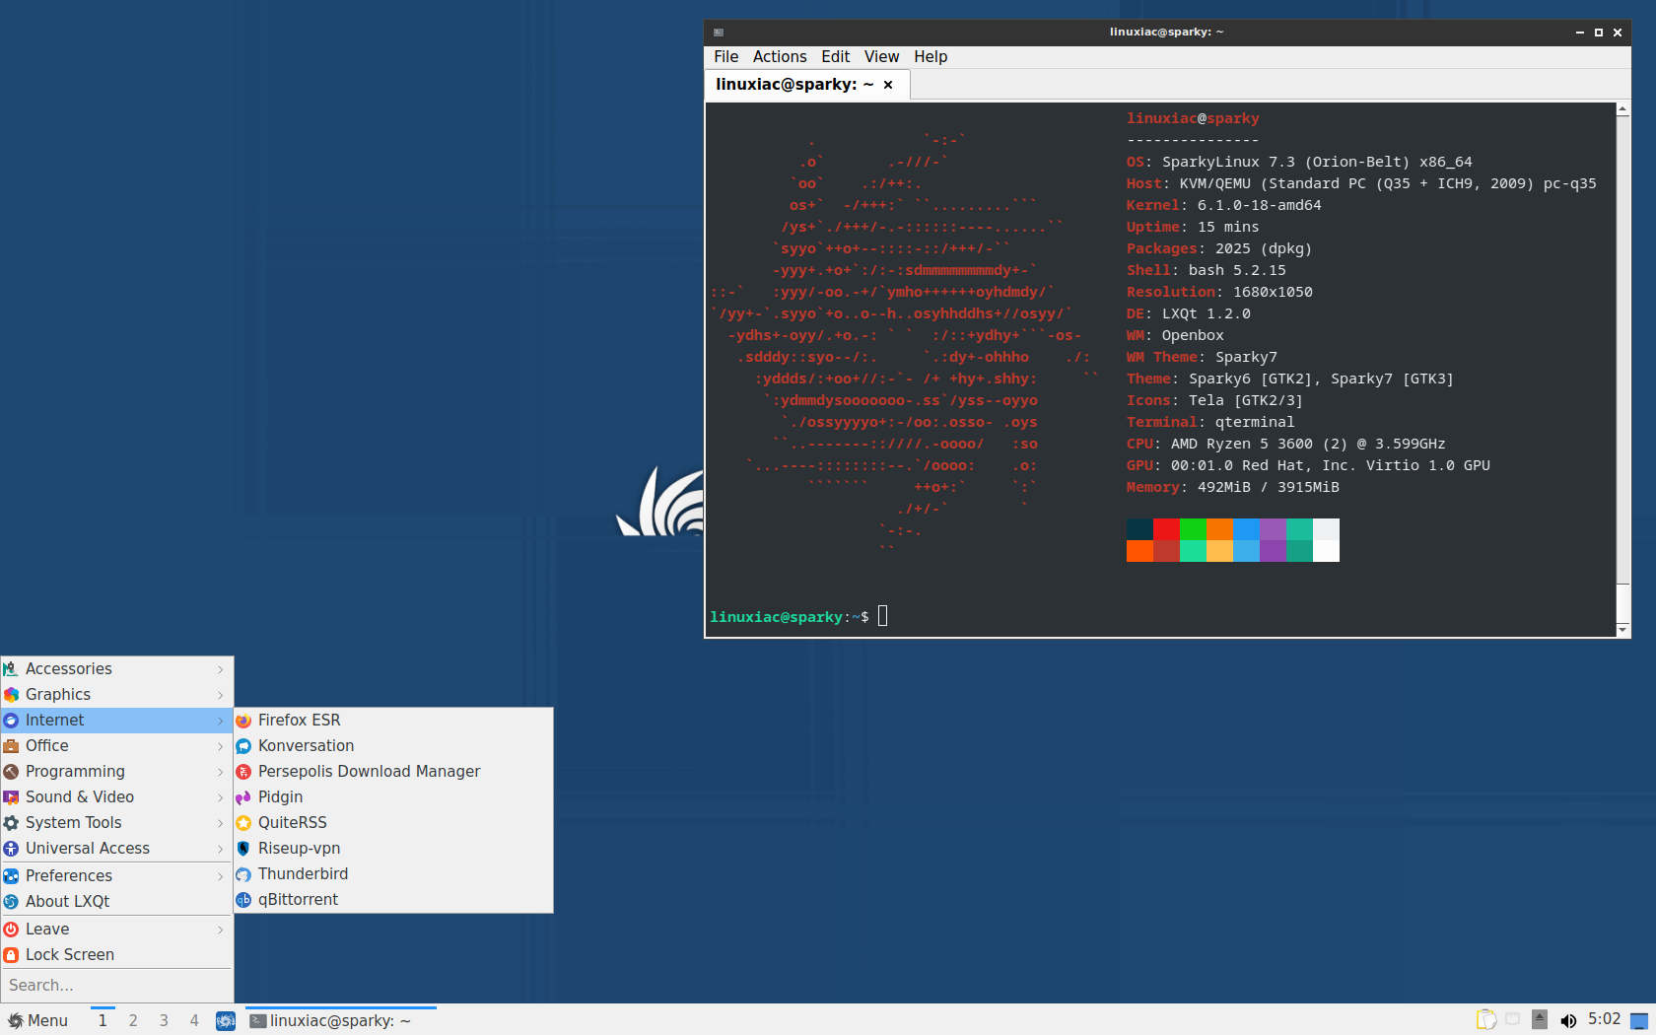Expand the Programming submenu
This screenshot has height=1035, width=1656.
116,772
